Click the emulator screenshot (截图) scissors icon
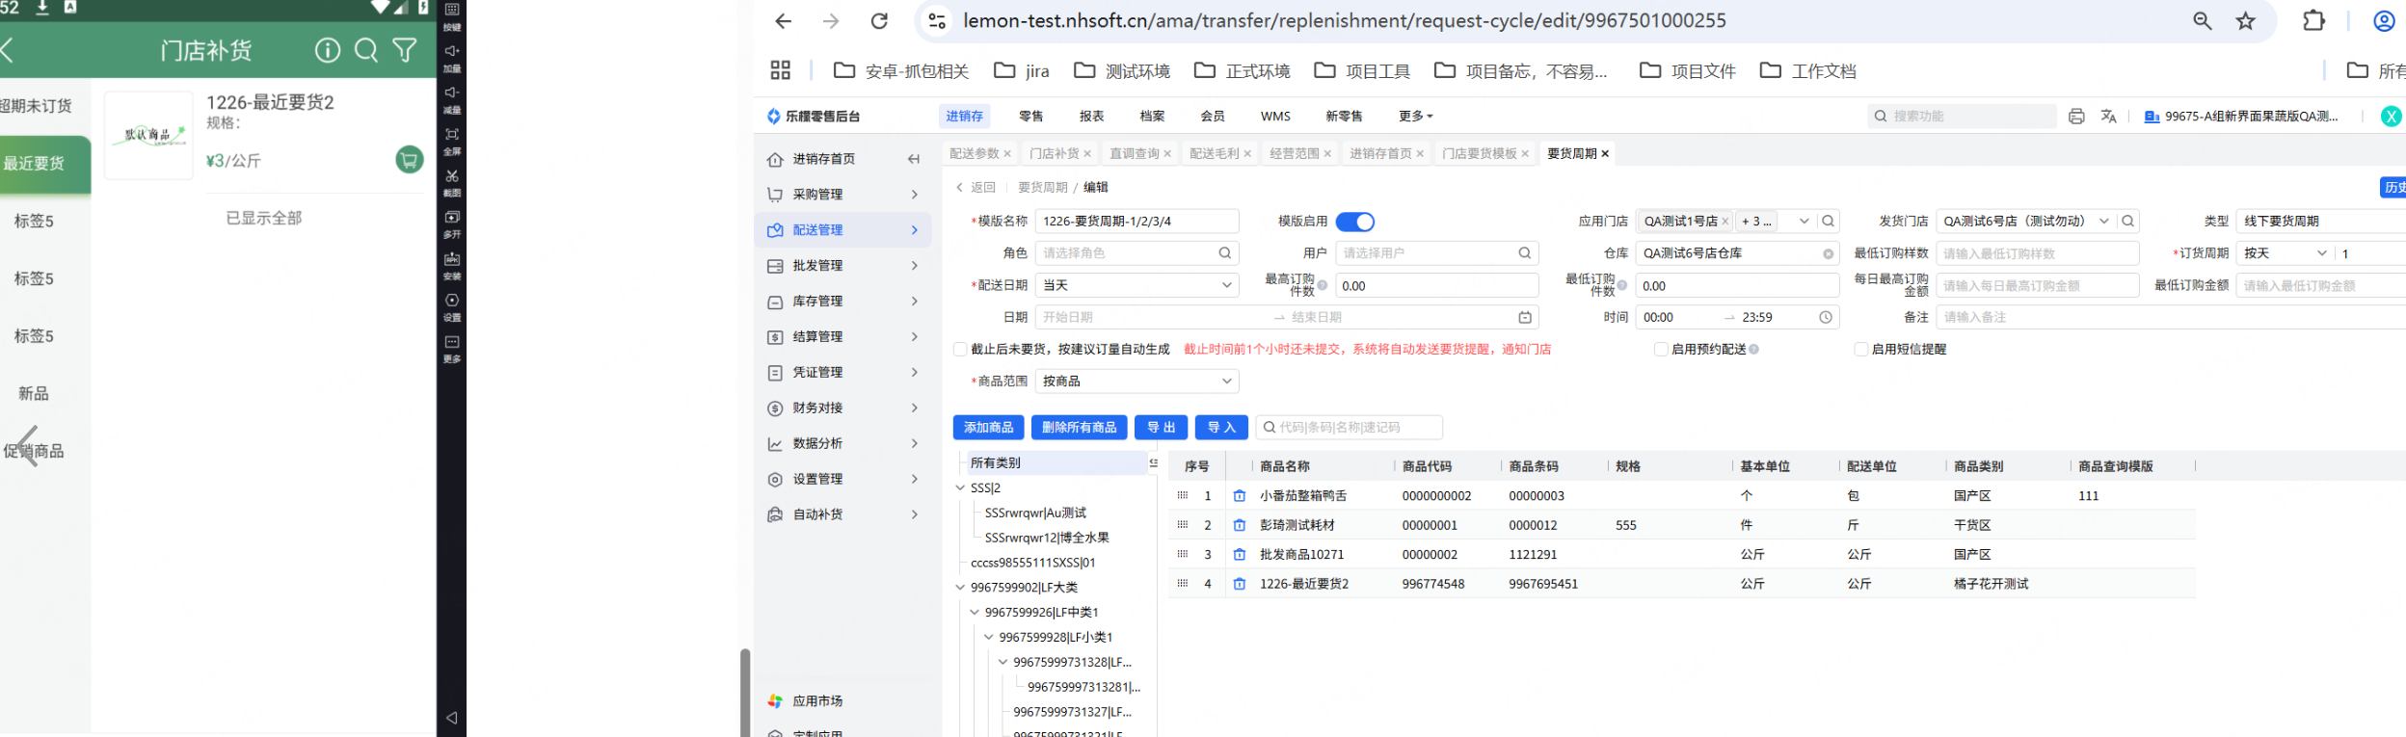 pyautogui.click(x=452, y=176)
